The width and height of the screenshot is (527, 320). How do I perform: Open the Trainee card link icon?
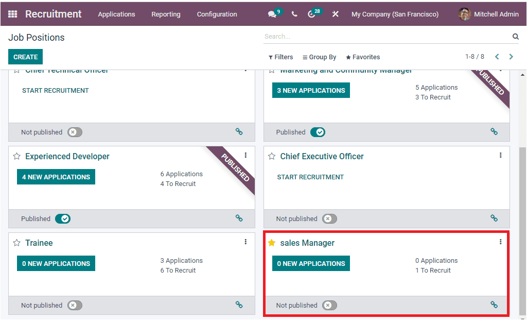point(239,305)
